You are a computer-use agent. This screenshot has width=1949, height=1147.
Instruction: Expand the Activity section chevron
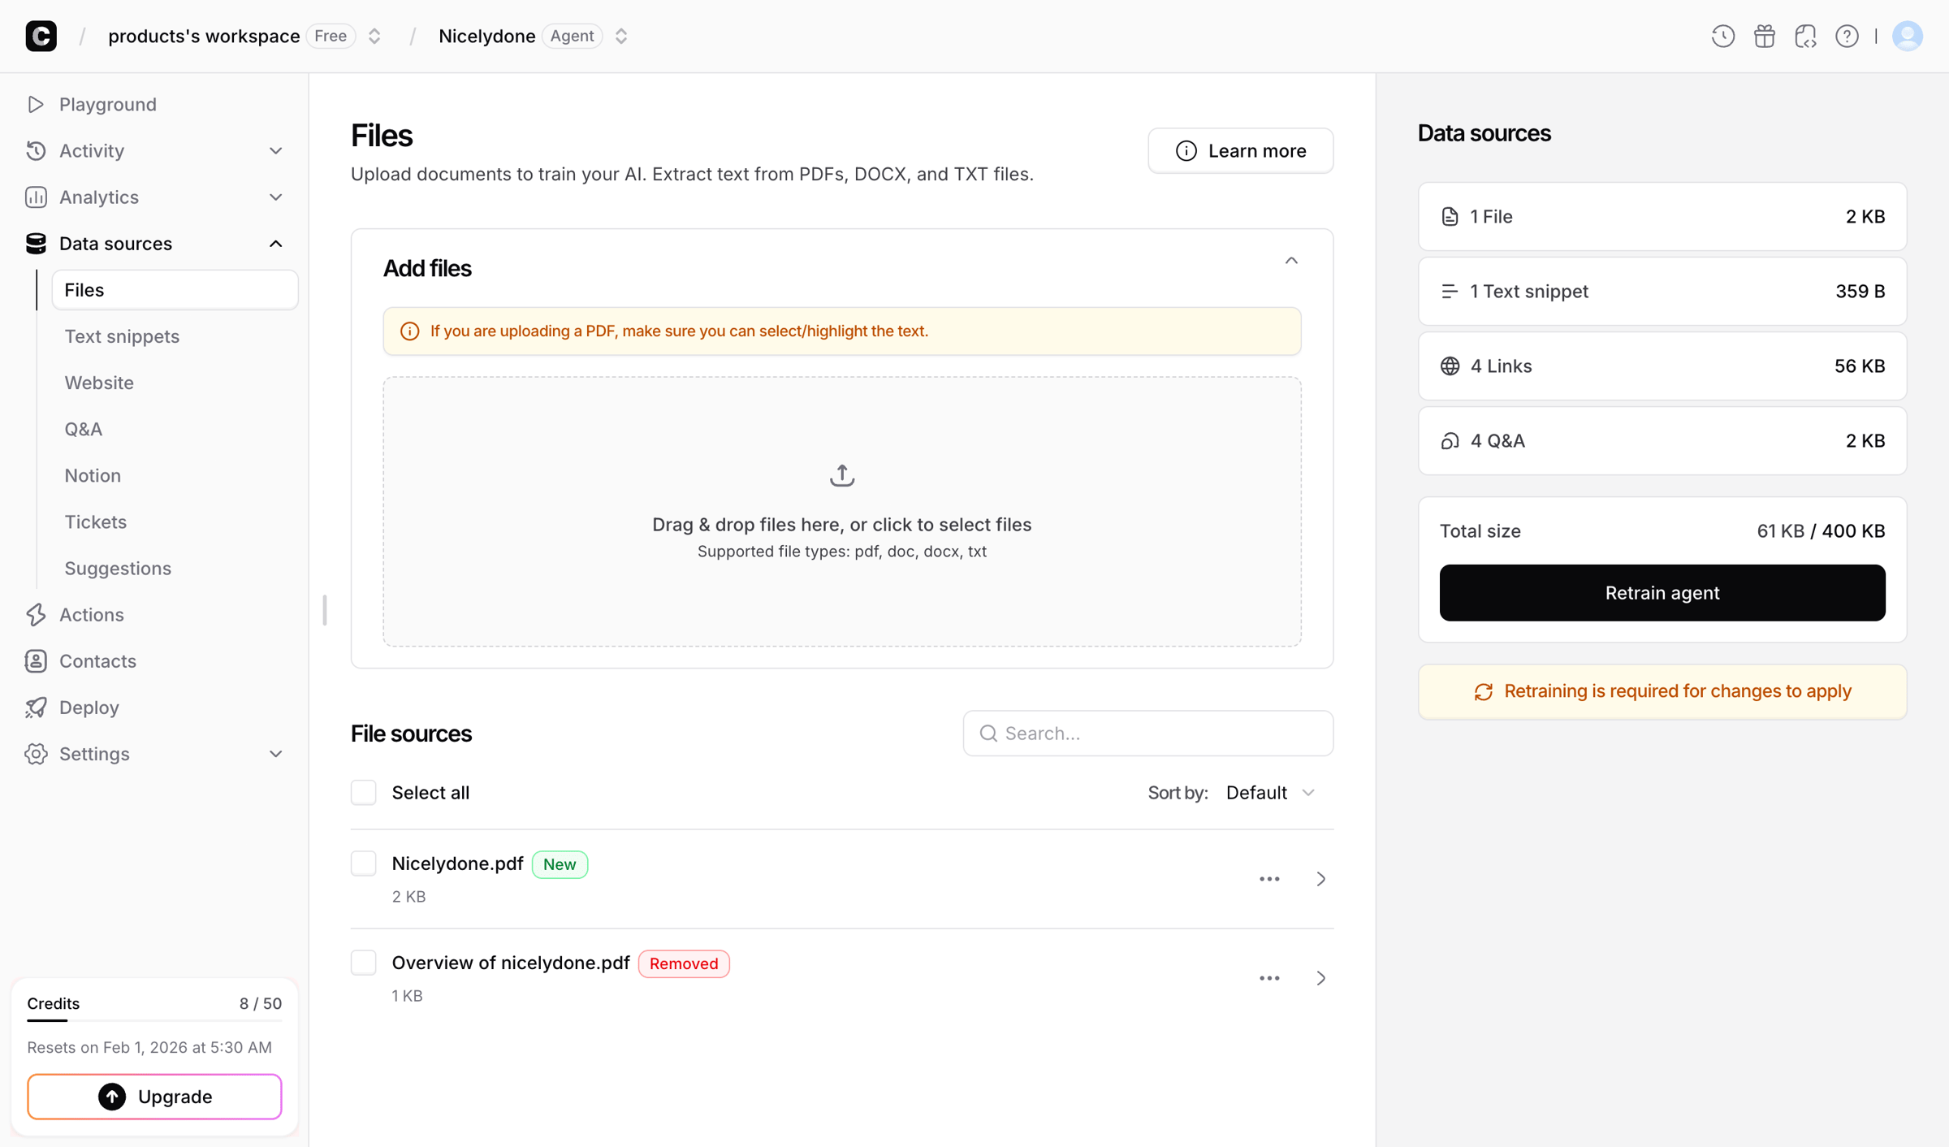[275, 150]
